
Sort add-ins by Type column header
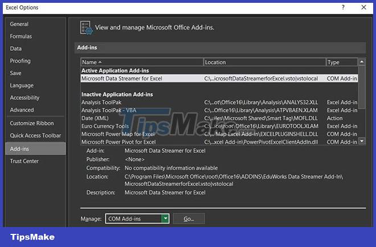tap(341, 62)
